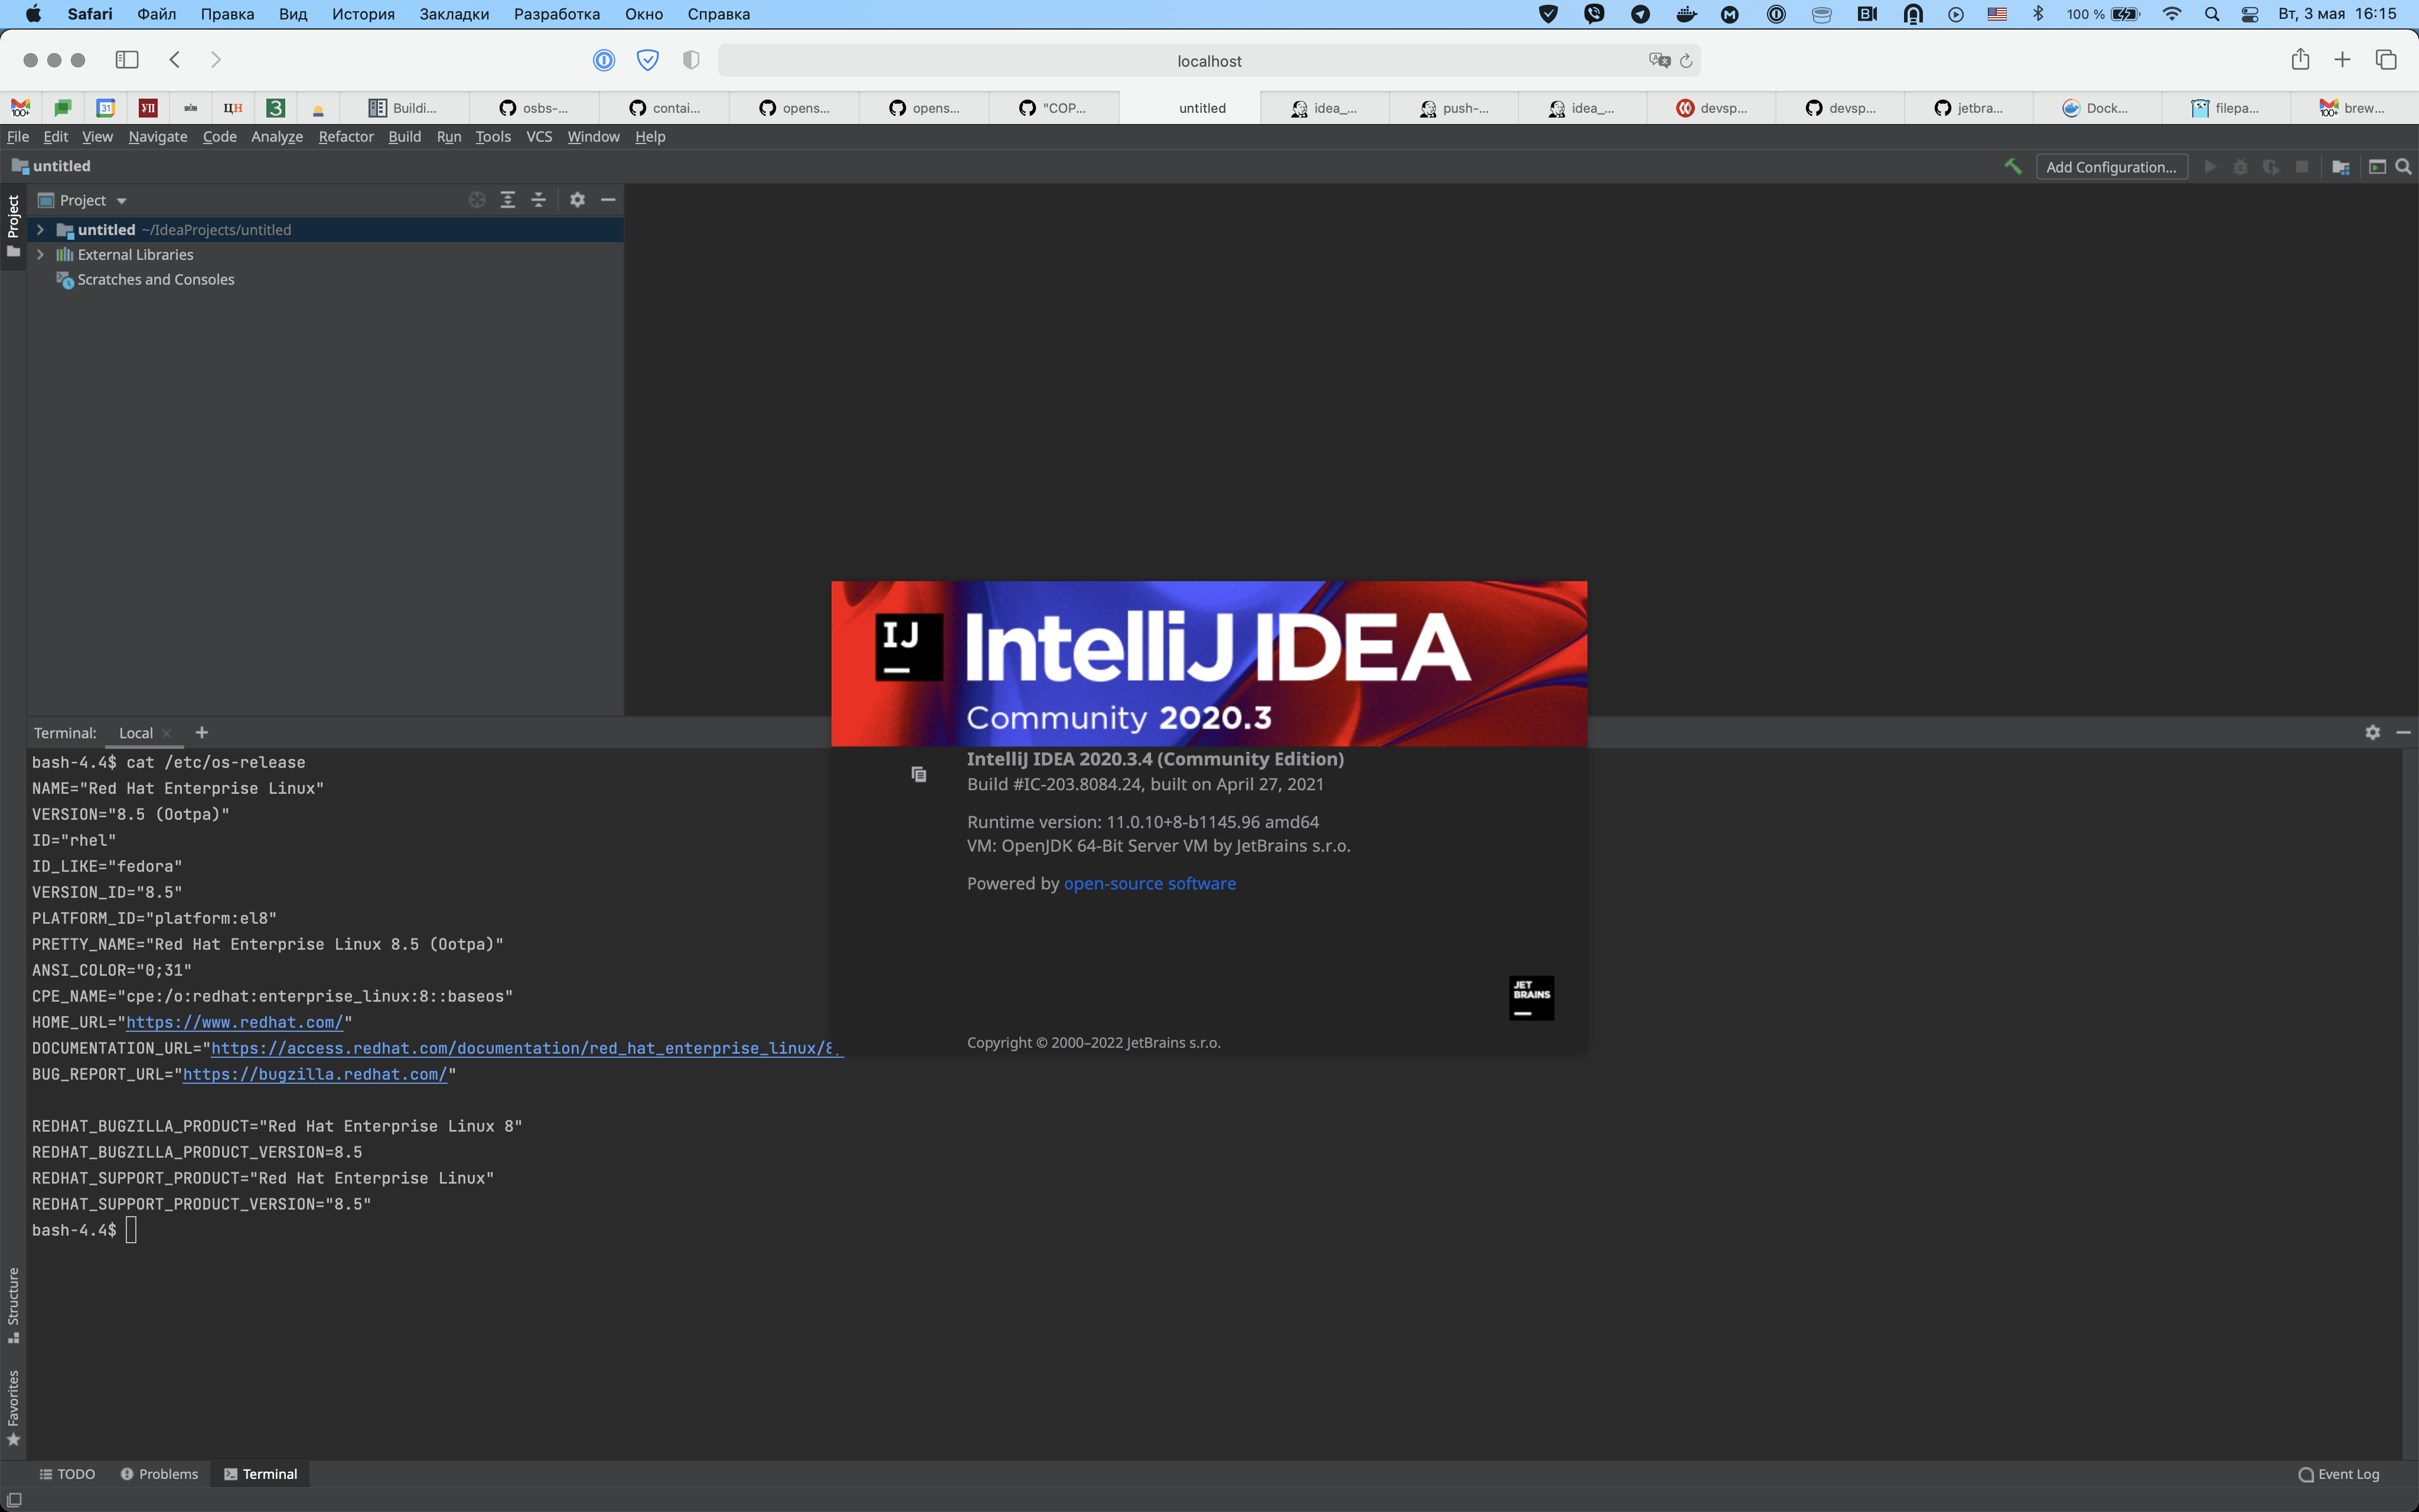Click the localhost address bar in Safari

point(1208,61)
